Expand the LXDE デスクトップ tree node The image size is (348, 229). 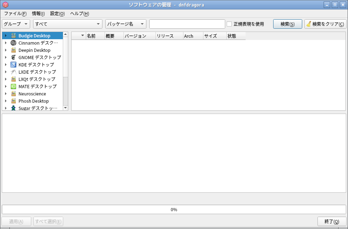click(x=6, y=72)
